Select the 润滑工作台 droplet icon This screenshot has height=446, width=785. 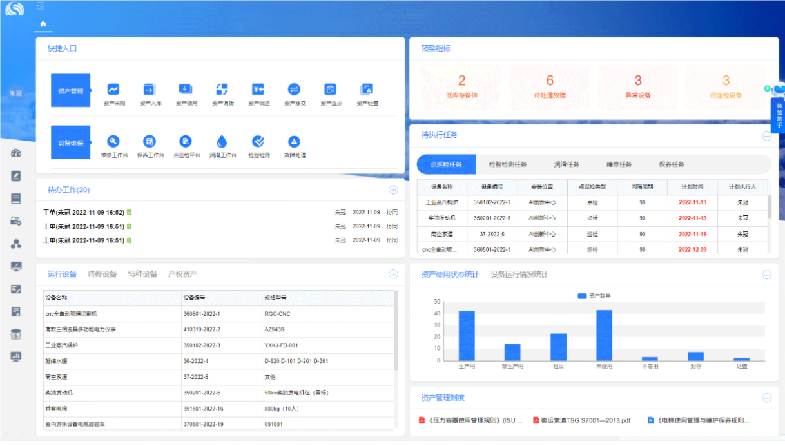(222, 142)
